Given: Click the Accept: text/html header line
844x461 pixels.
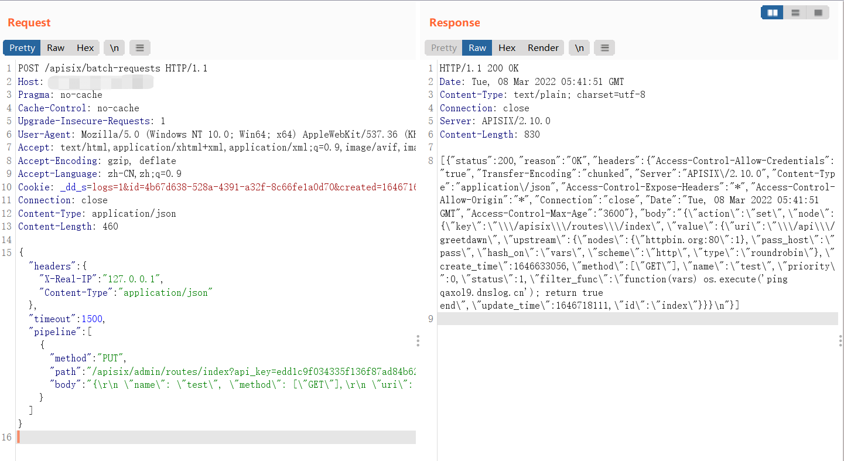Looking at the screenshot, I should pyautogui.click(x=217, y=148).
